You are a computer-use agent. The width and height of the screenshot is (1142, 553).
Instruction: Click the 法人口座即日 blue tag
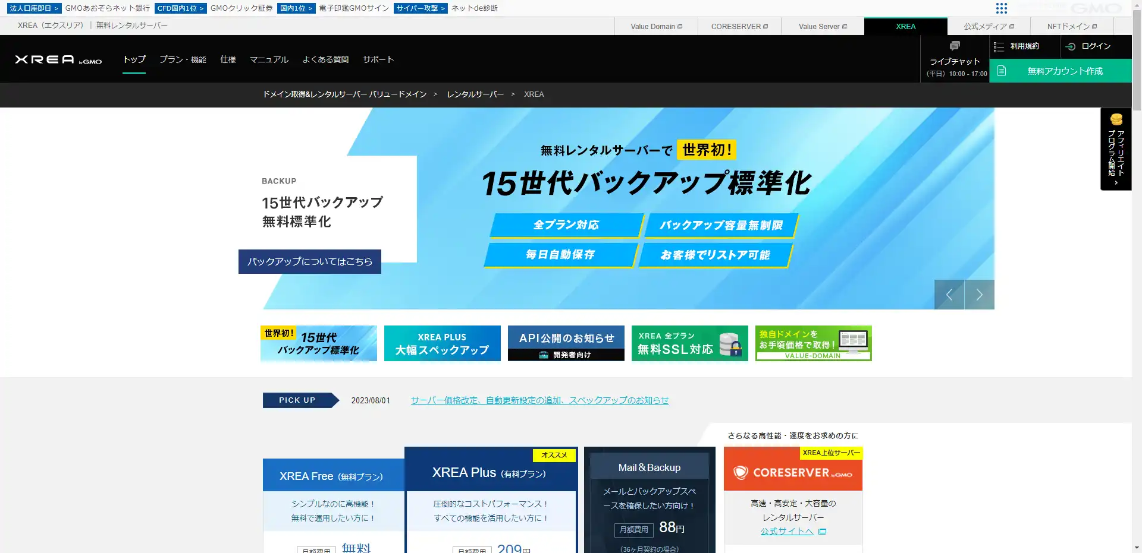[34, 8]
